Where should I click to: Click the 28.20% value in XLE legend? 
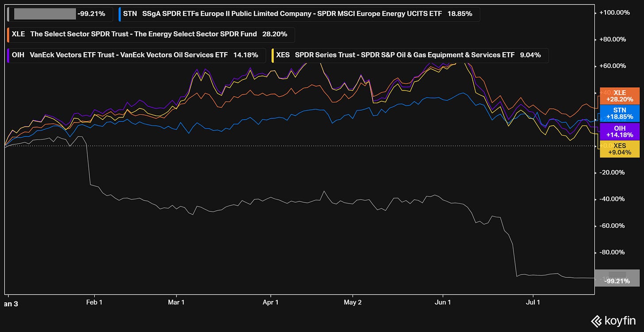tap(275, 34)
